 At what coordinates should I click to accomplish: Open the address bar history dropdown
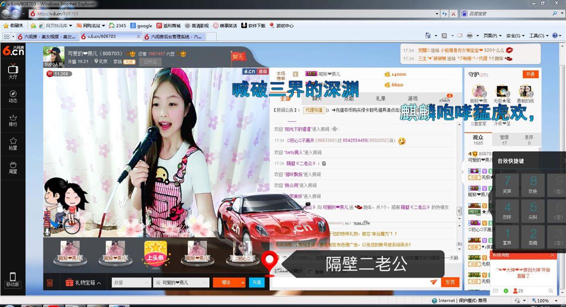coord(437,13)
